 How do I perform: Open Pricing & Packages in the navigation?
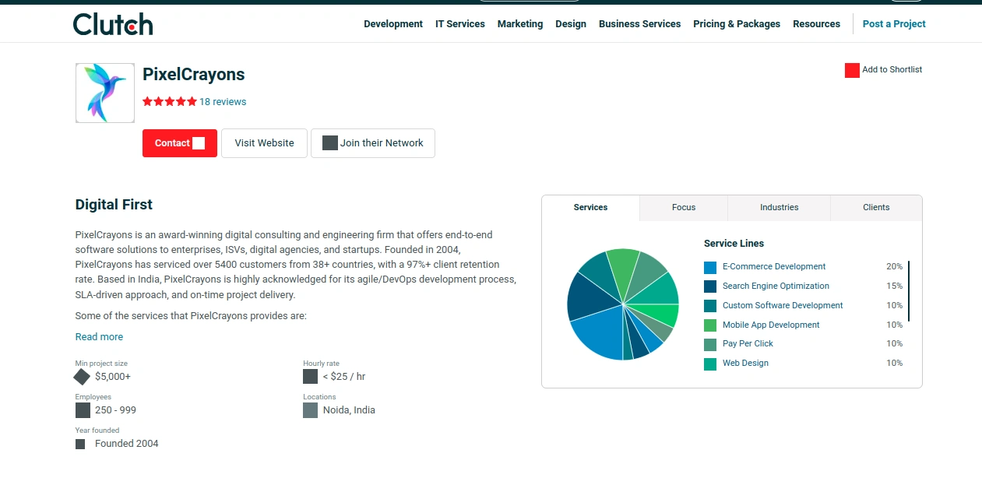pyautogui.click(x=737, y=24)
